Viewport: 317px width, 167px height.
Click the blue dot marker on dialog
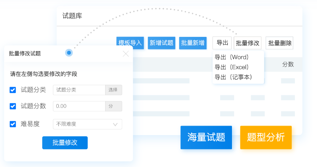coord(69,53)
